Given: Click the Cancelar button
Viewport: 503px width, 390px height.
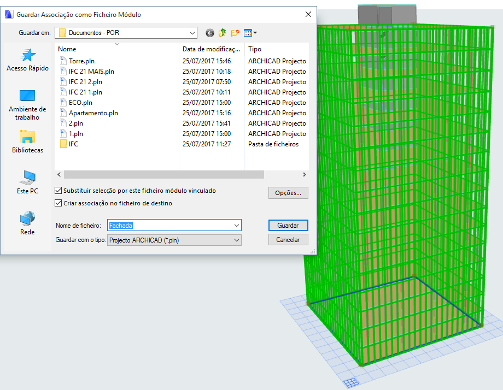Looking at the screenshot, I should 288,240.
